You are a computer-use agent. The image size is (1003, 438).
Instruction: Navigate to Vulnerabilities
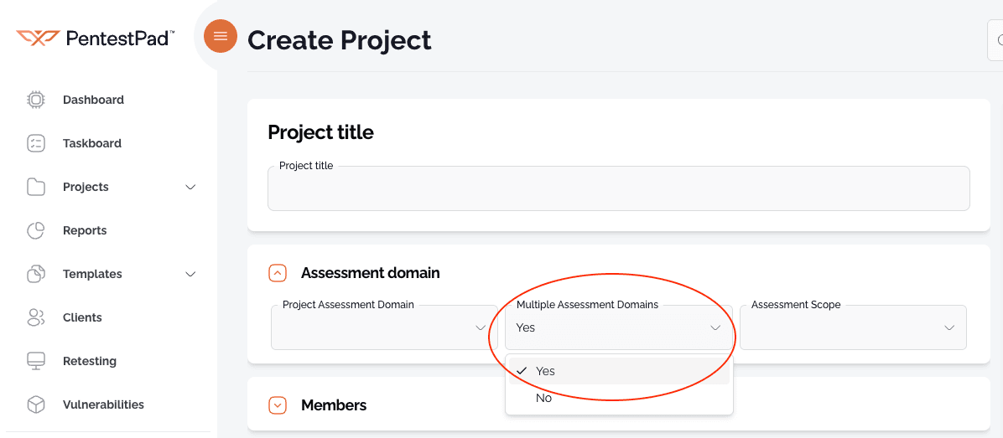103,405
